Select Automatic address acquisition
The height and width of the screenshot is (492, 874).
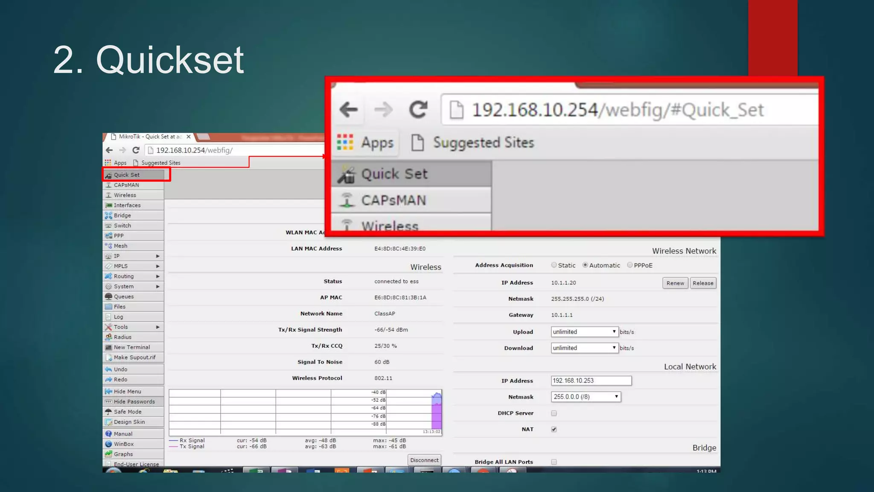[585, 265]
